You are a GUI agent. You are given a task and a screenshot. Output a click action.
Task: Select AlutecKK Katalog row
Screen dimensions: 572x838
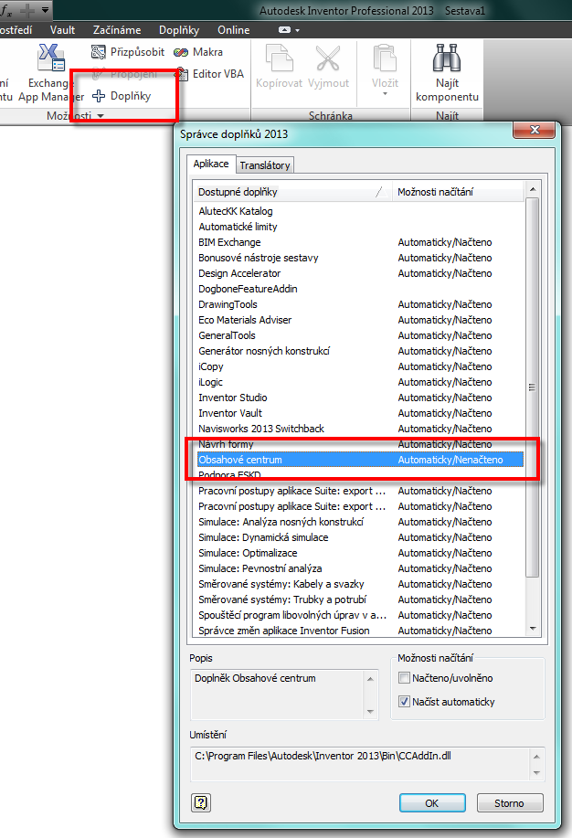pyautogui.click(x=359, y=211)
